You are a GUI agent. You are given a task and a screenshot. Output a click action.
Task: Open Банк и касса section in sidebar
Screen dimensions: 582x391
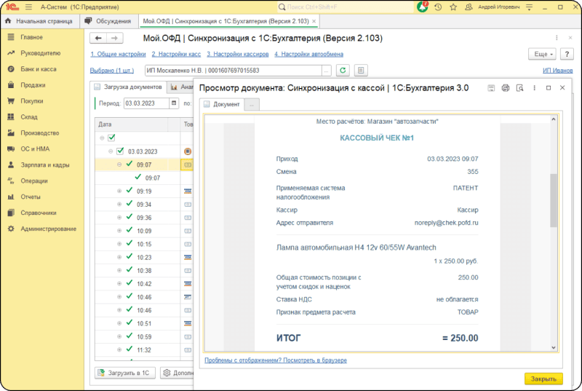(x=36, y=69)
